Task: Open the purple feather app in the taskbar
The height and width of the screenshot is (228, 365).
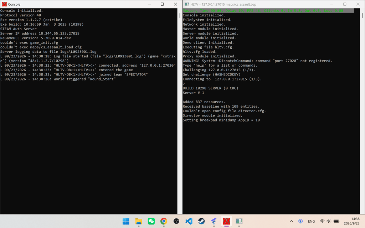Action: click(214, 221)
